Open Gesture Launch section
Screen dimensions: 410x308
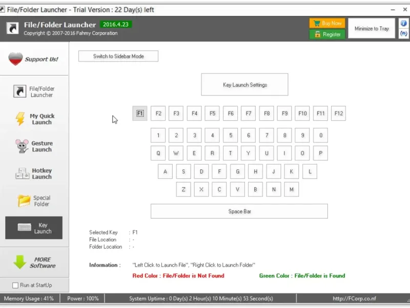coord(34,146)
